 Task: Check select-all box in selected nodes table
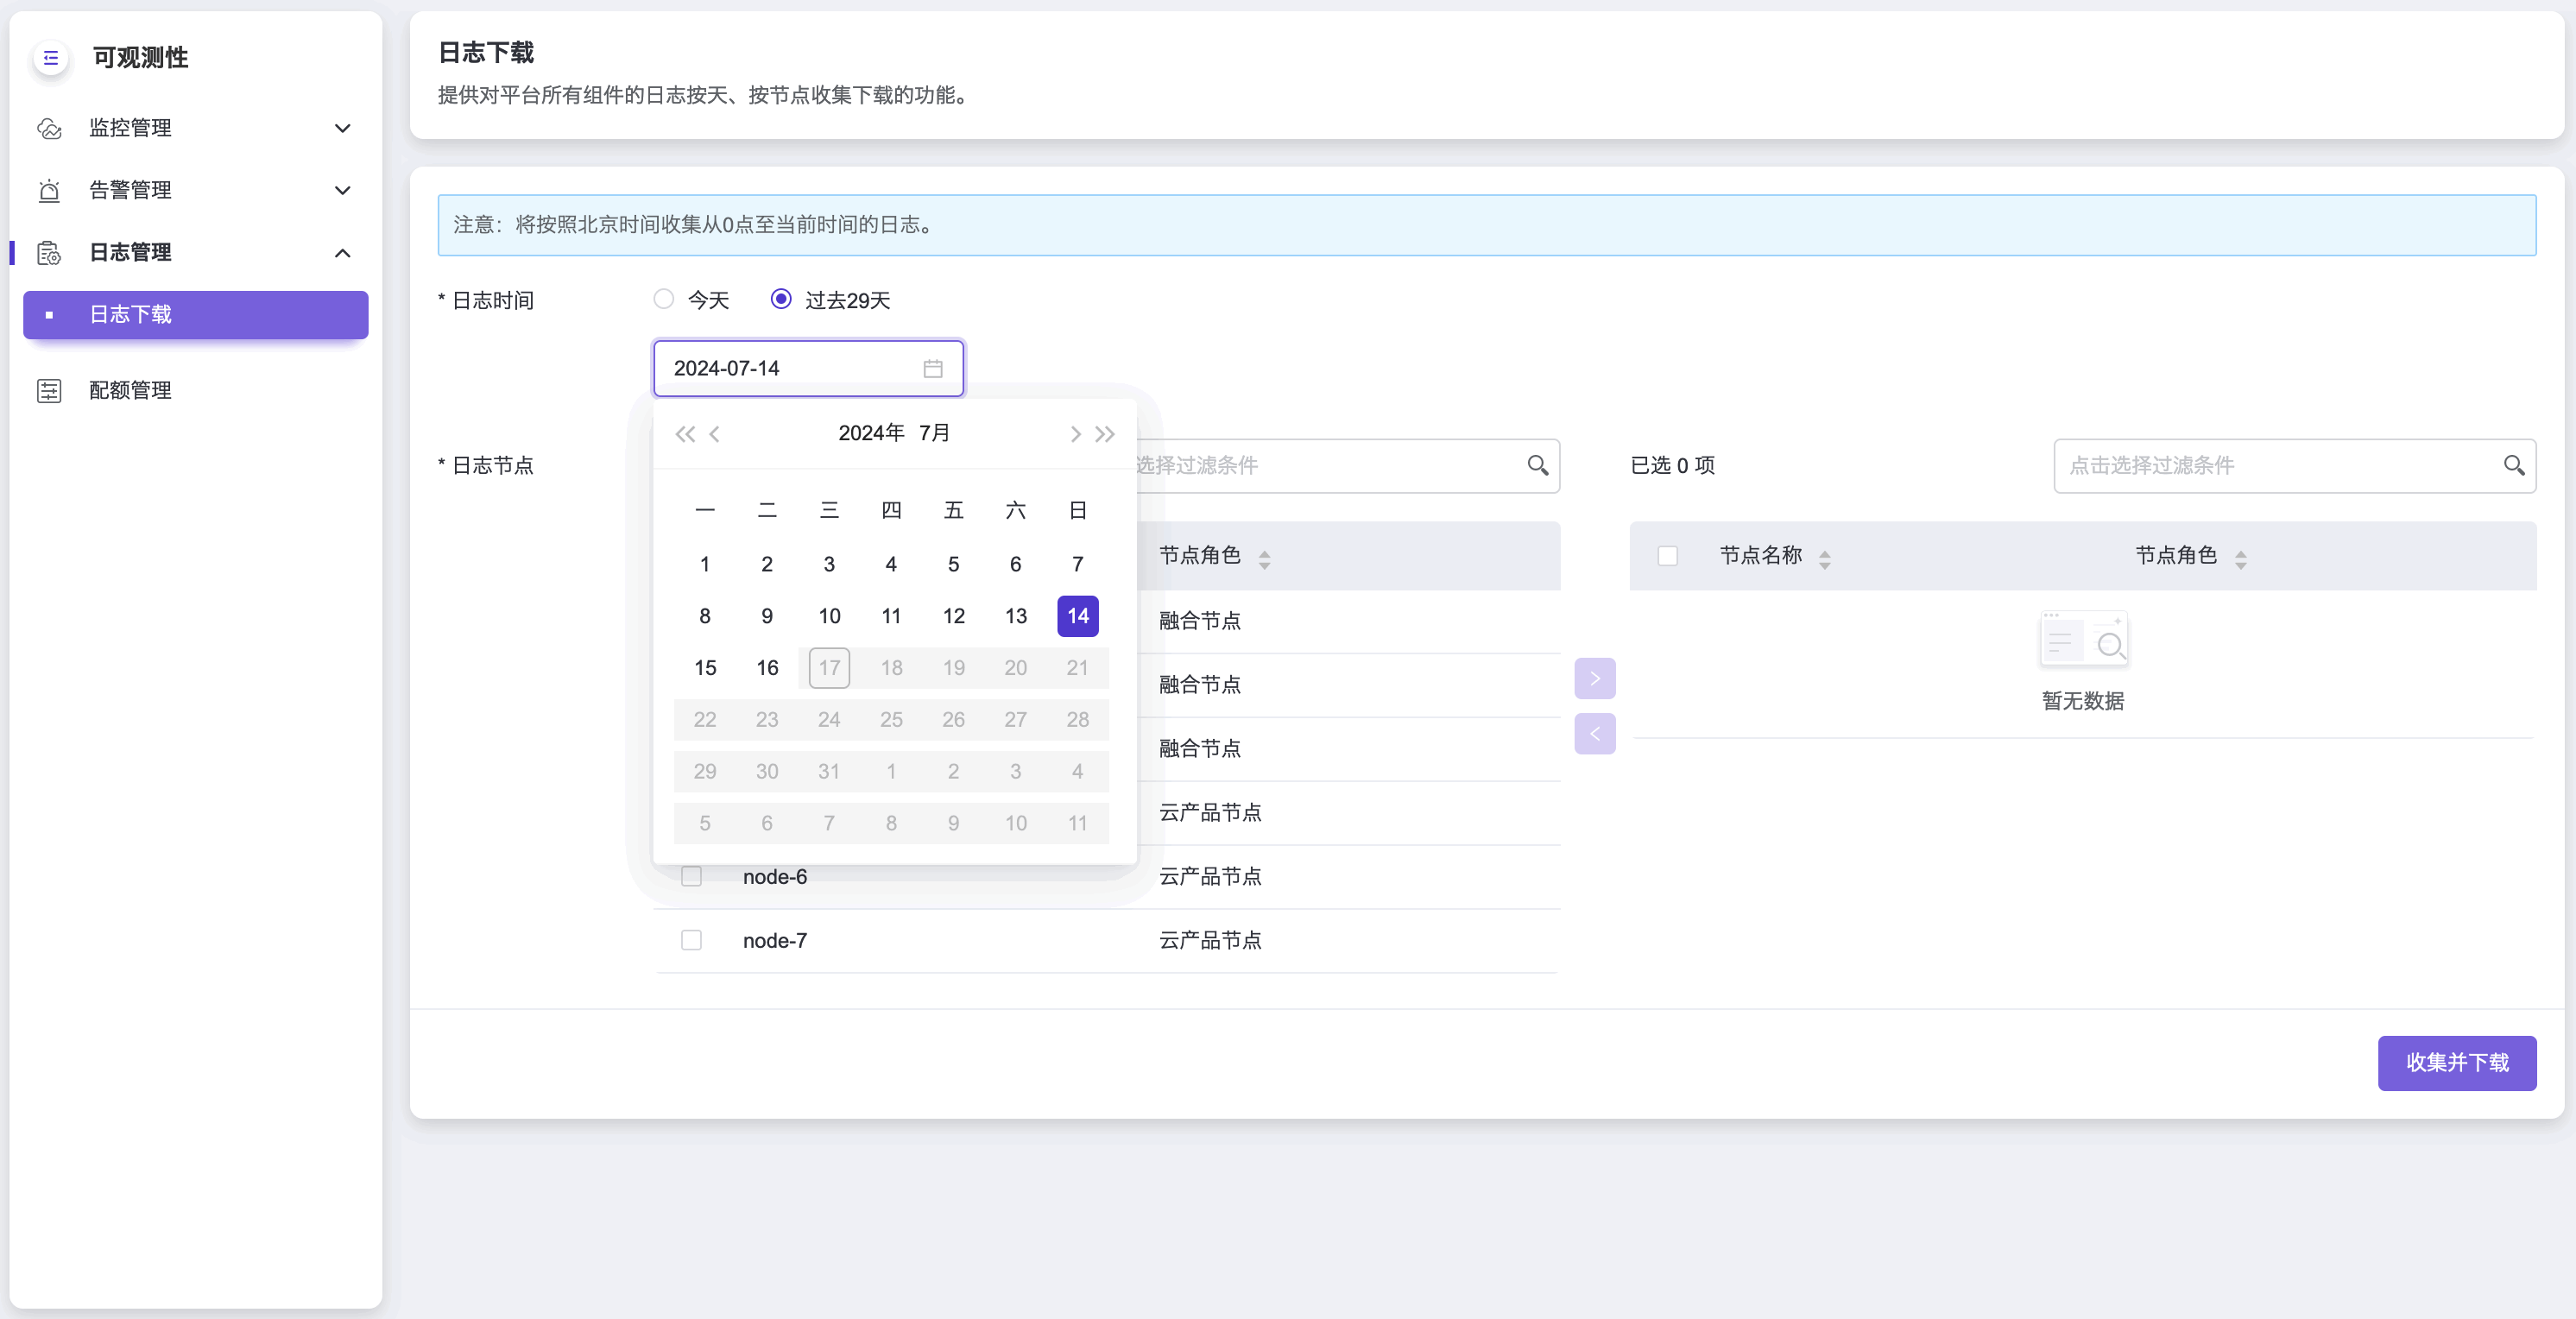pyautogui.click(x=1667, y=556)
